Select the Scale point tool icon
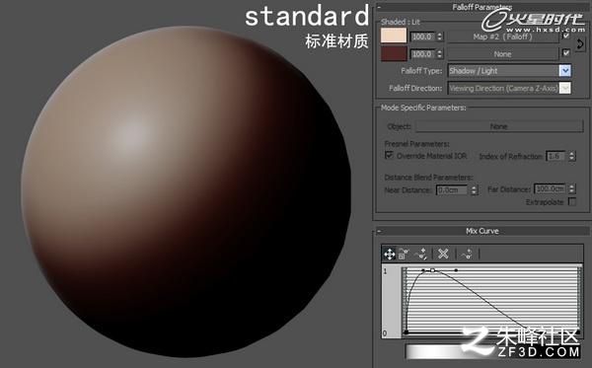This screenshot has height=368, width=592. [404, 254]
